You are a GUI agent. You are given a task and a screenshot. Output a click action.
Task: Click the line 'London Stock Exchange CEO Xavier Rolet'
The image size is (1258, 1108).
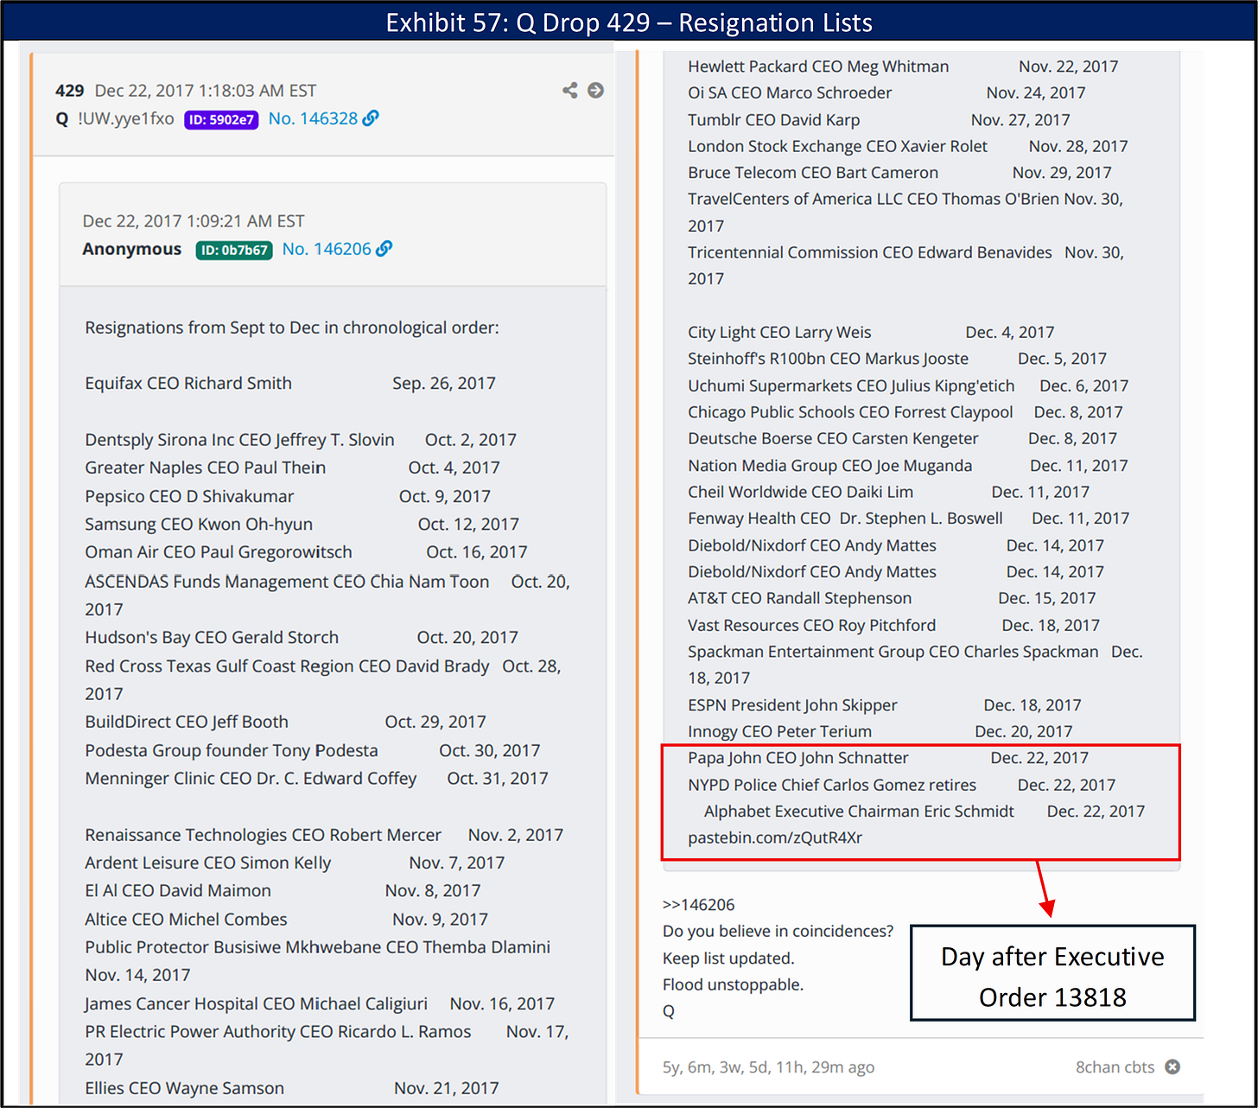pos(837,146)
